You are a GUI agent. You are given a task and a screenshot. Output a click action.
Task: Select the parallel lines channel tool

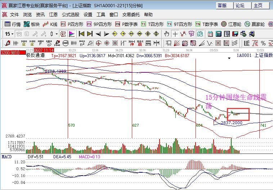tap(235, 43)
